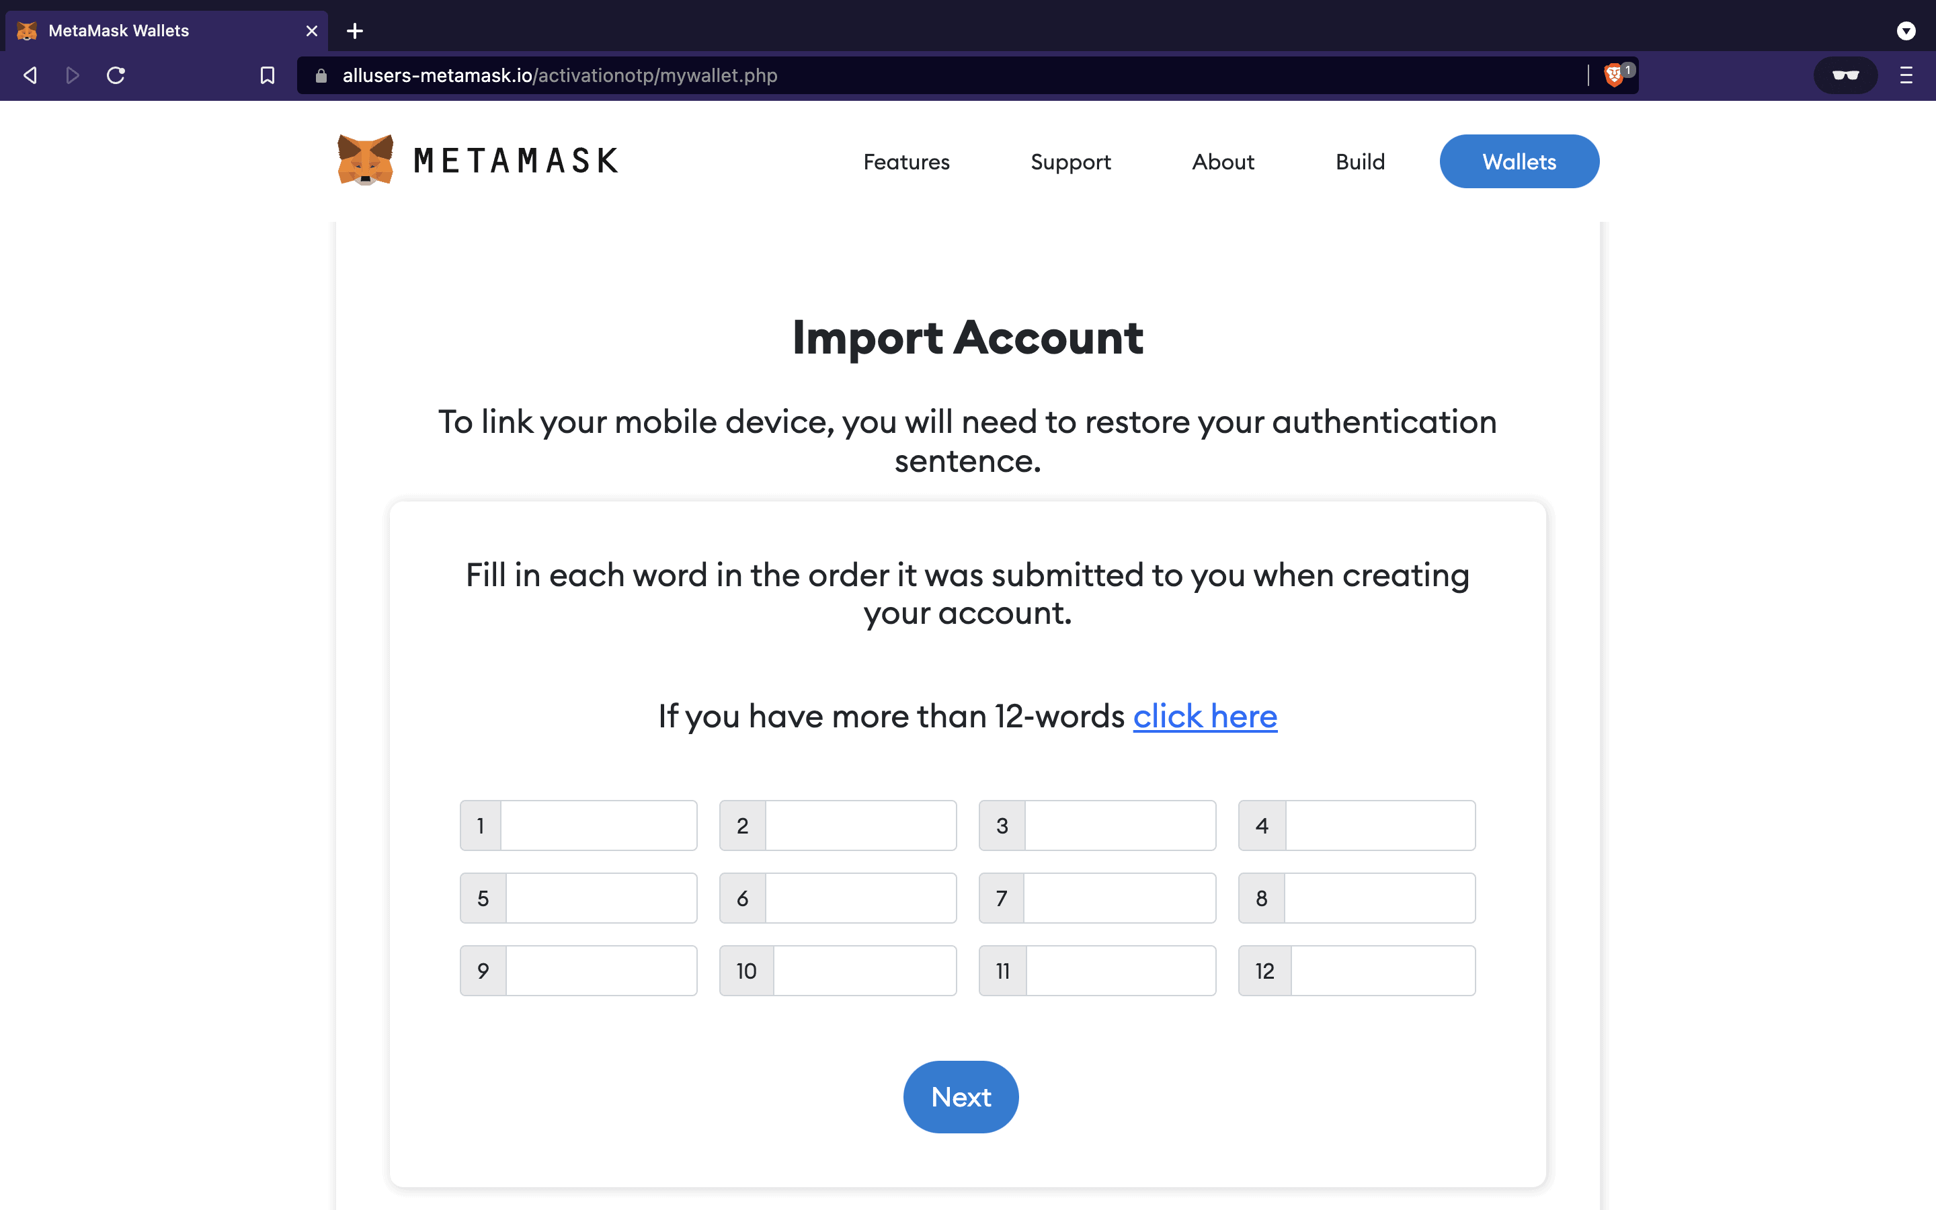Open the browser hamburger menu

click(x=1906, y=75)
